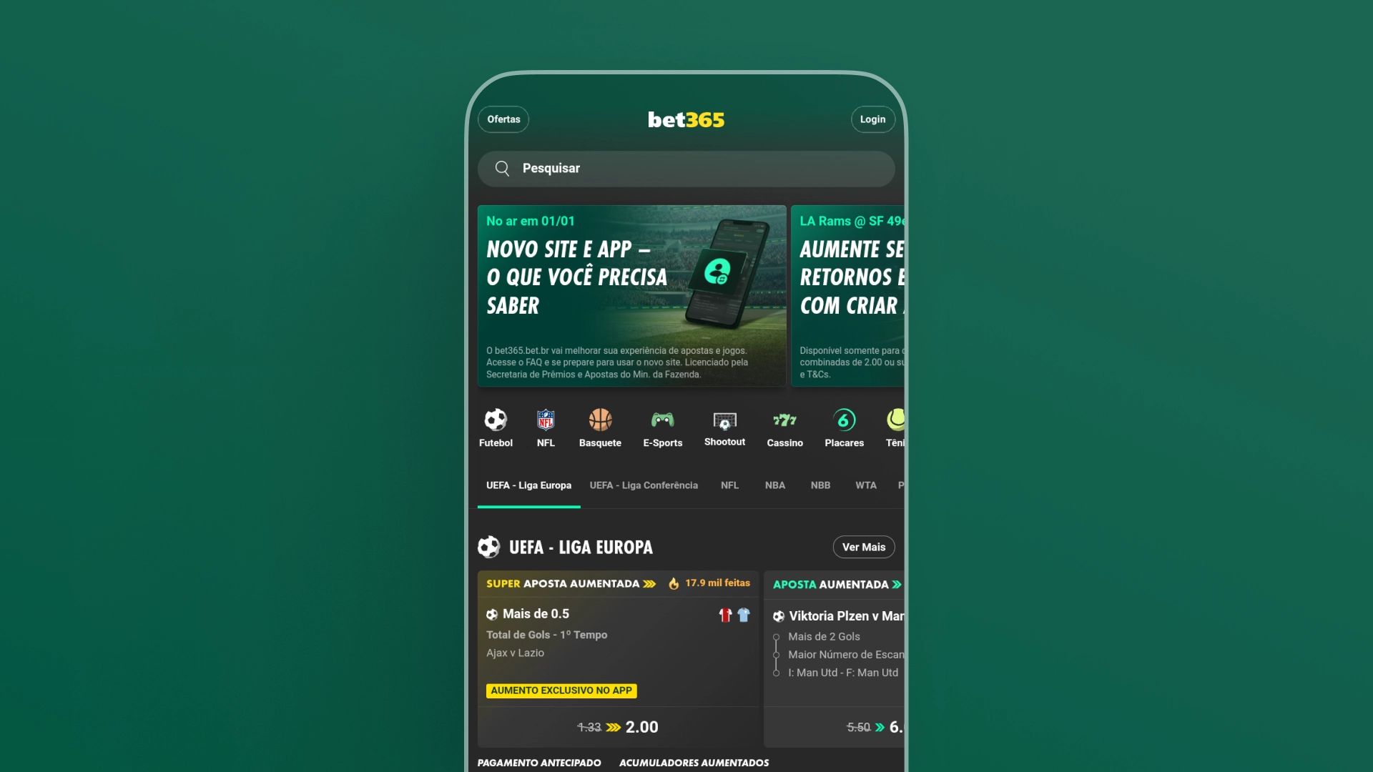Click Ver Mais for Liga Europa
The height and width of the screenshot is (772, 1373).
[x=862, y=547]
